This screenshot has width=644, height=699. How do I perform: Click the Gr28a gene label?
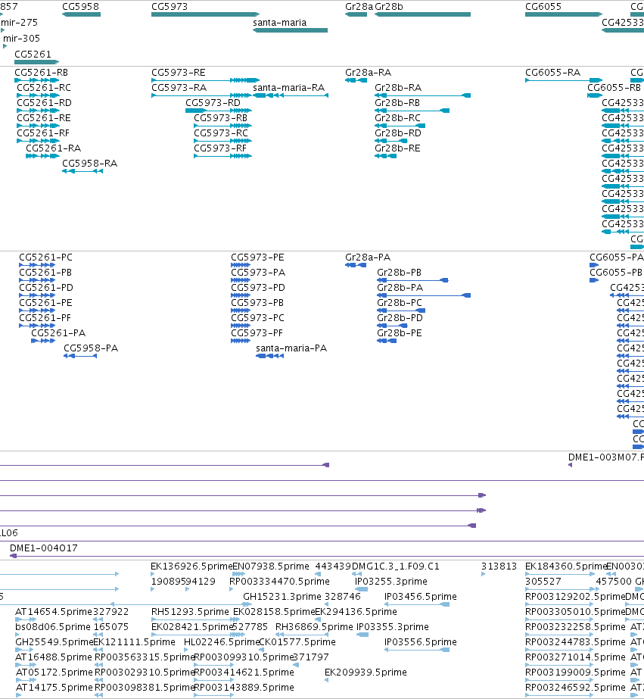point(359,7)
